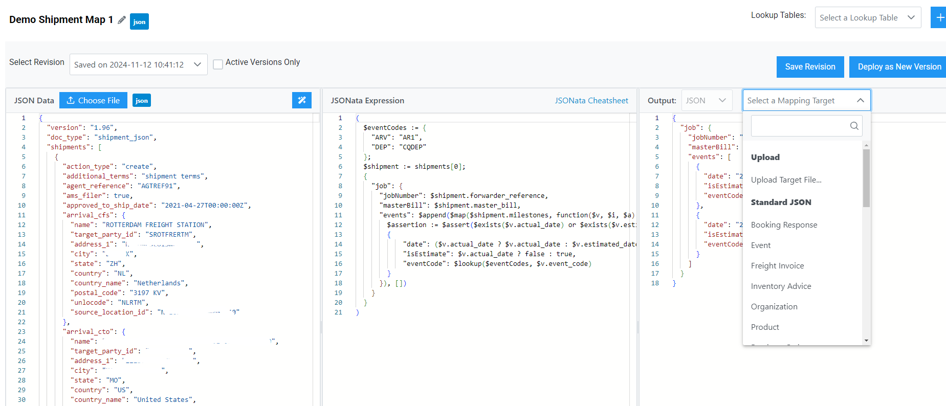
Task: Click "country_name": "United States" line
Action: click(x=134, y=400)
